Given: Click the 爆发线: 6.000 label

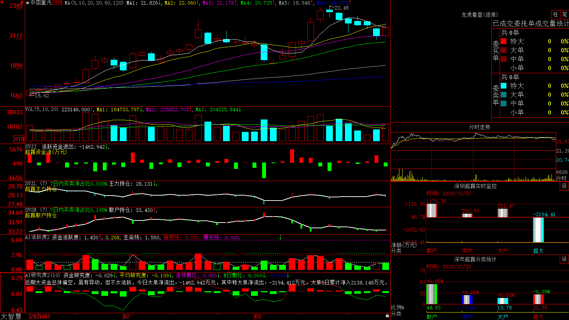Looking at the screenshot, I should click(221, 237).
